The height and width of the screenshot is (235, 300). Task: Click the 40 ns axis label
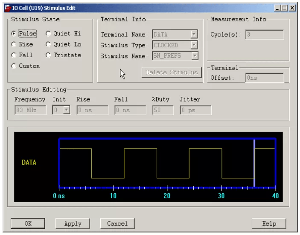click(276, 196)
